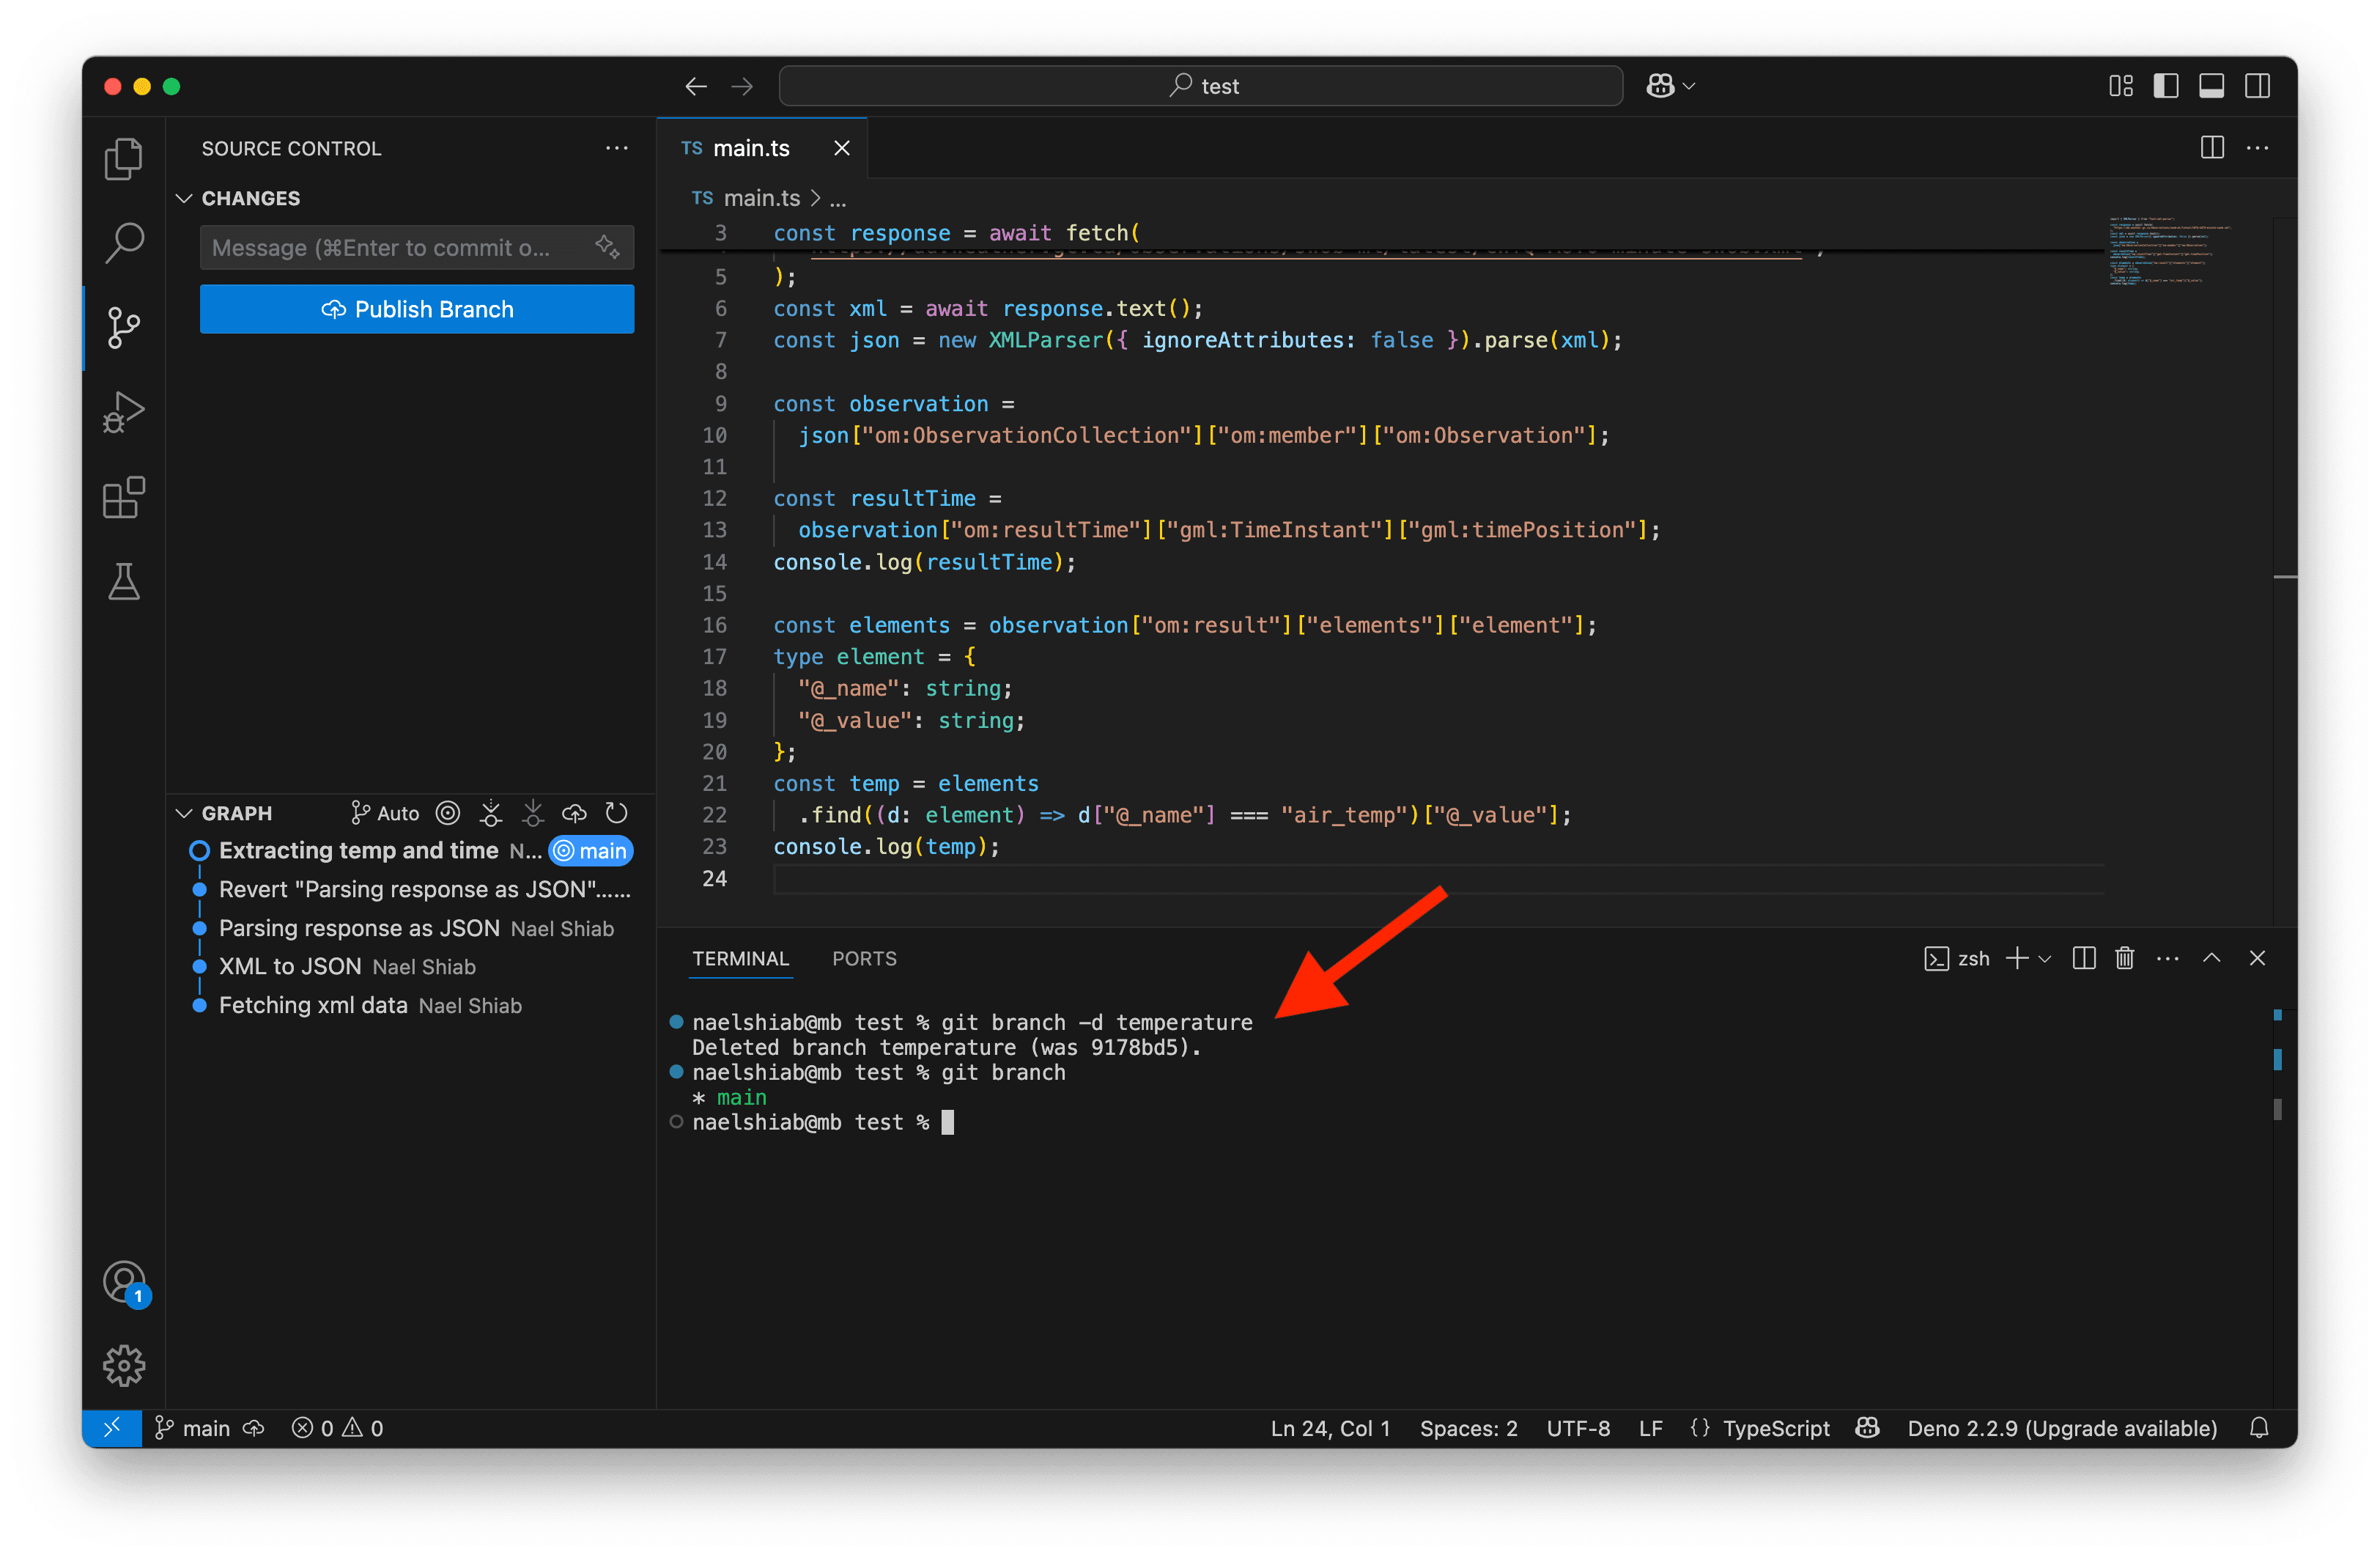Screen dimensions: 2380x1557
Task: Generate commit message with sparkle icon
Action: [607, 246]
